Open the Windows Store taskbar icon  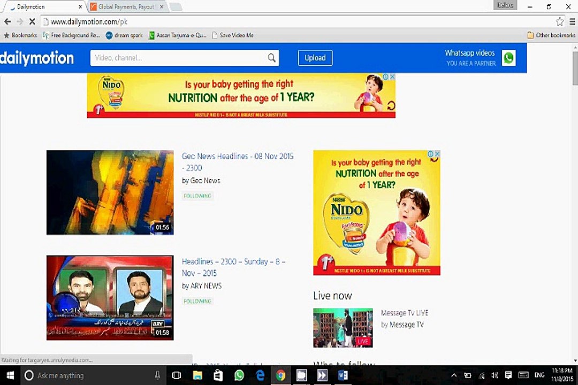218,375
